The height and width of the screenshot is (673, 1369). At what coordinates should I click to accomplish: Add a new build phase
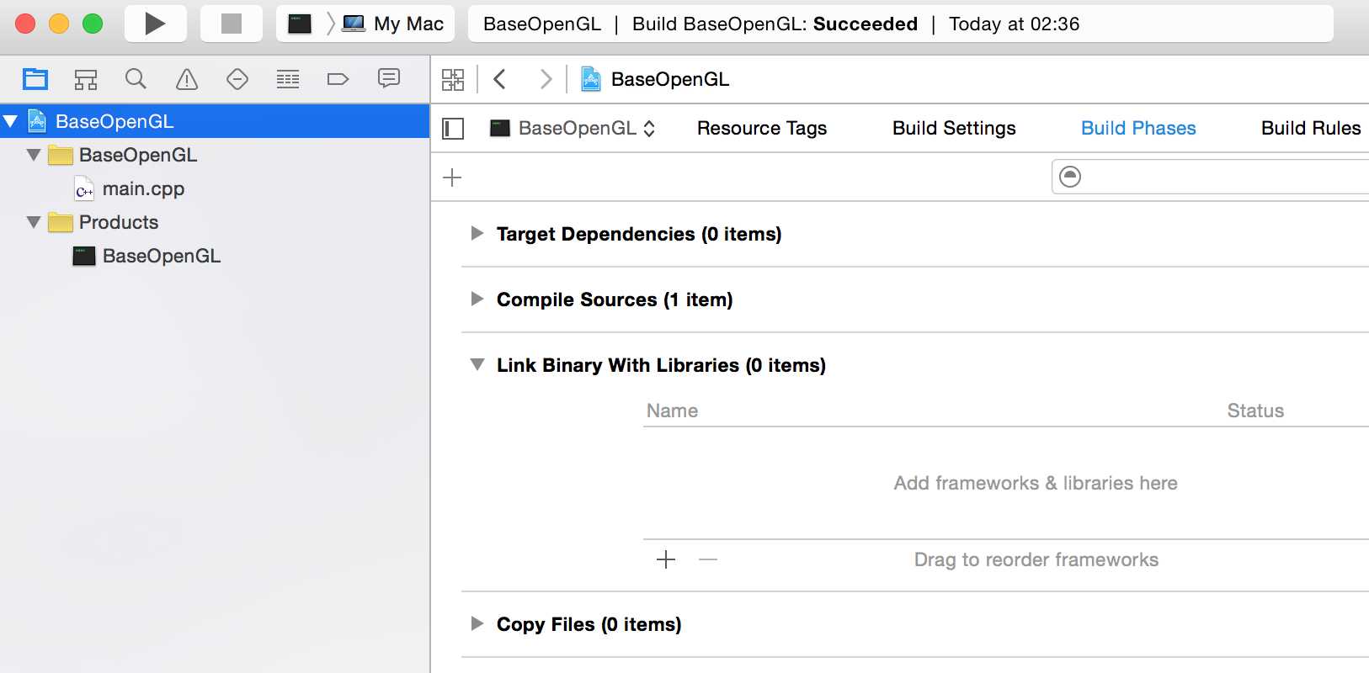[452, 178]
